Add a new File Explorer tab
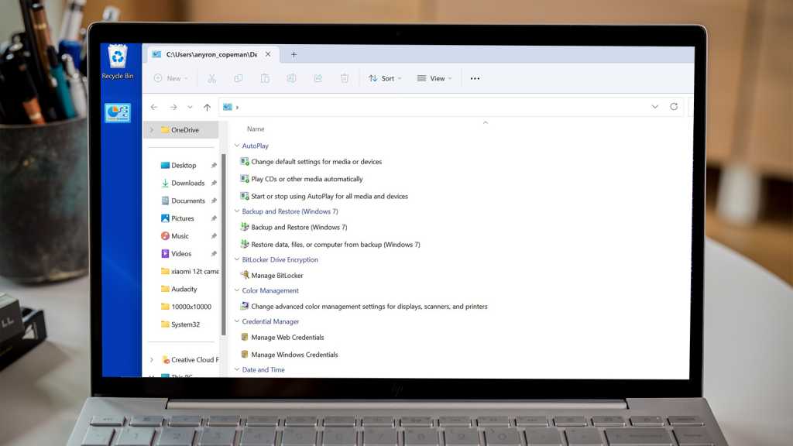793x446 pixels. pos(294,54)
